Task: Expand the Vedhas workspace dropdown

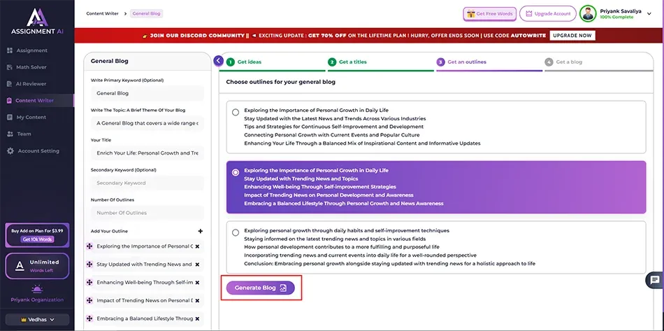Action: click(37, 319)
